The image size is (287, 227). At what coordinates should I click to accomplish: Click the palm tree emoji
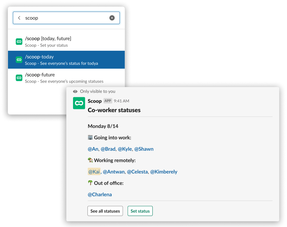pyautogui.click(x=90, y=183)
